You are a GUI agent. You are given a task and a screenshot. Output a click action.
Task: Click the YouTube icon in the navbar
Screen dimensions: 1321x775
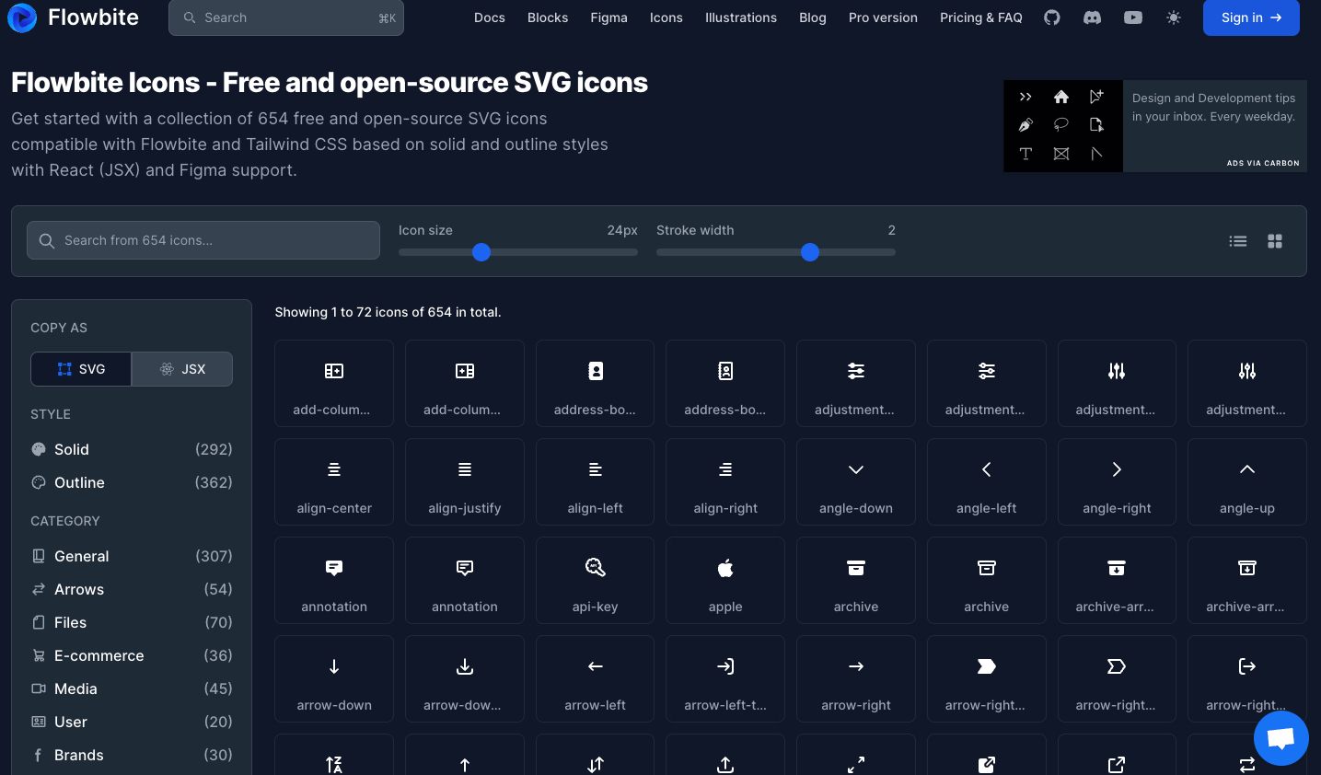(1133, 17)
